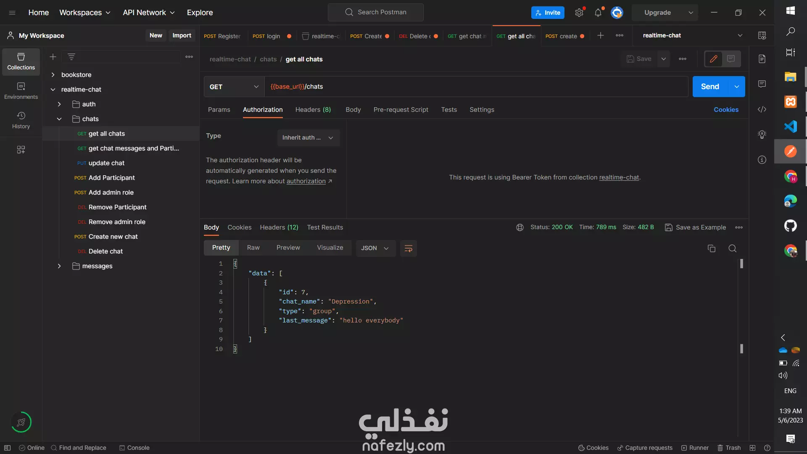This screenshot has width=807, height=454.
Task: Open Visual Studio Code from taskbar
Action: 790,127
